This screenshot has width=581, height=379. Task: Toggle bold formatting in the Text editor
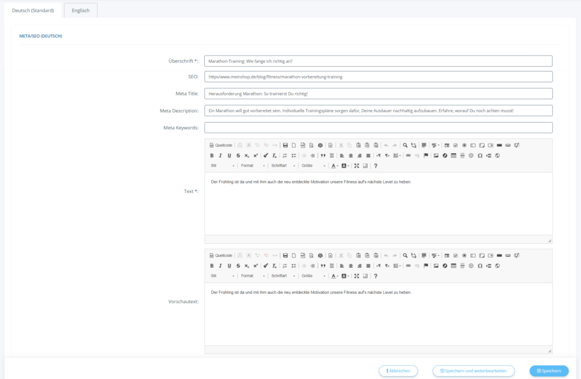[x=212, y=155]
